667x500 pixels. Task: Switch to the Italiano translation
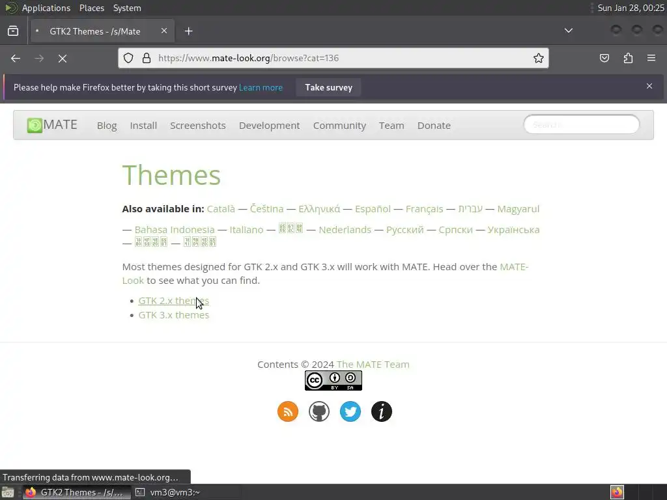click(x=246, y=230)
